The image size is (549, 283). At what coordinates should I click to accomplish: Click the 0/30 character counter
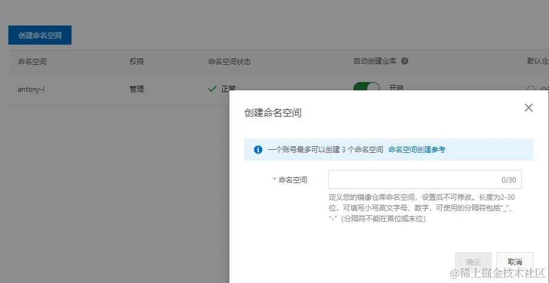click(508, 180)
